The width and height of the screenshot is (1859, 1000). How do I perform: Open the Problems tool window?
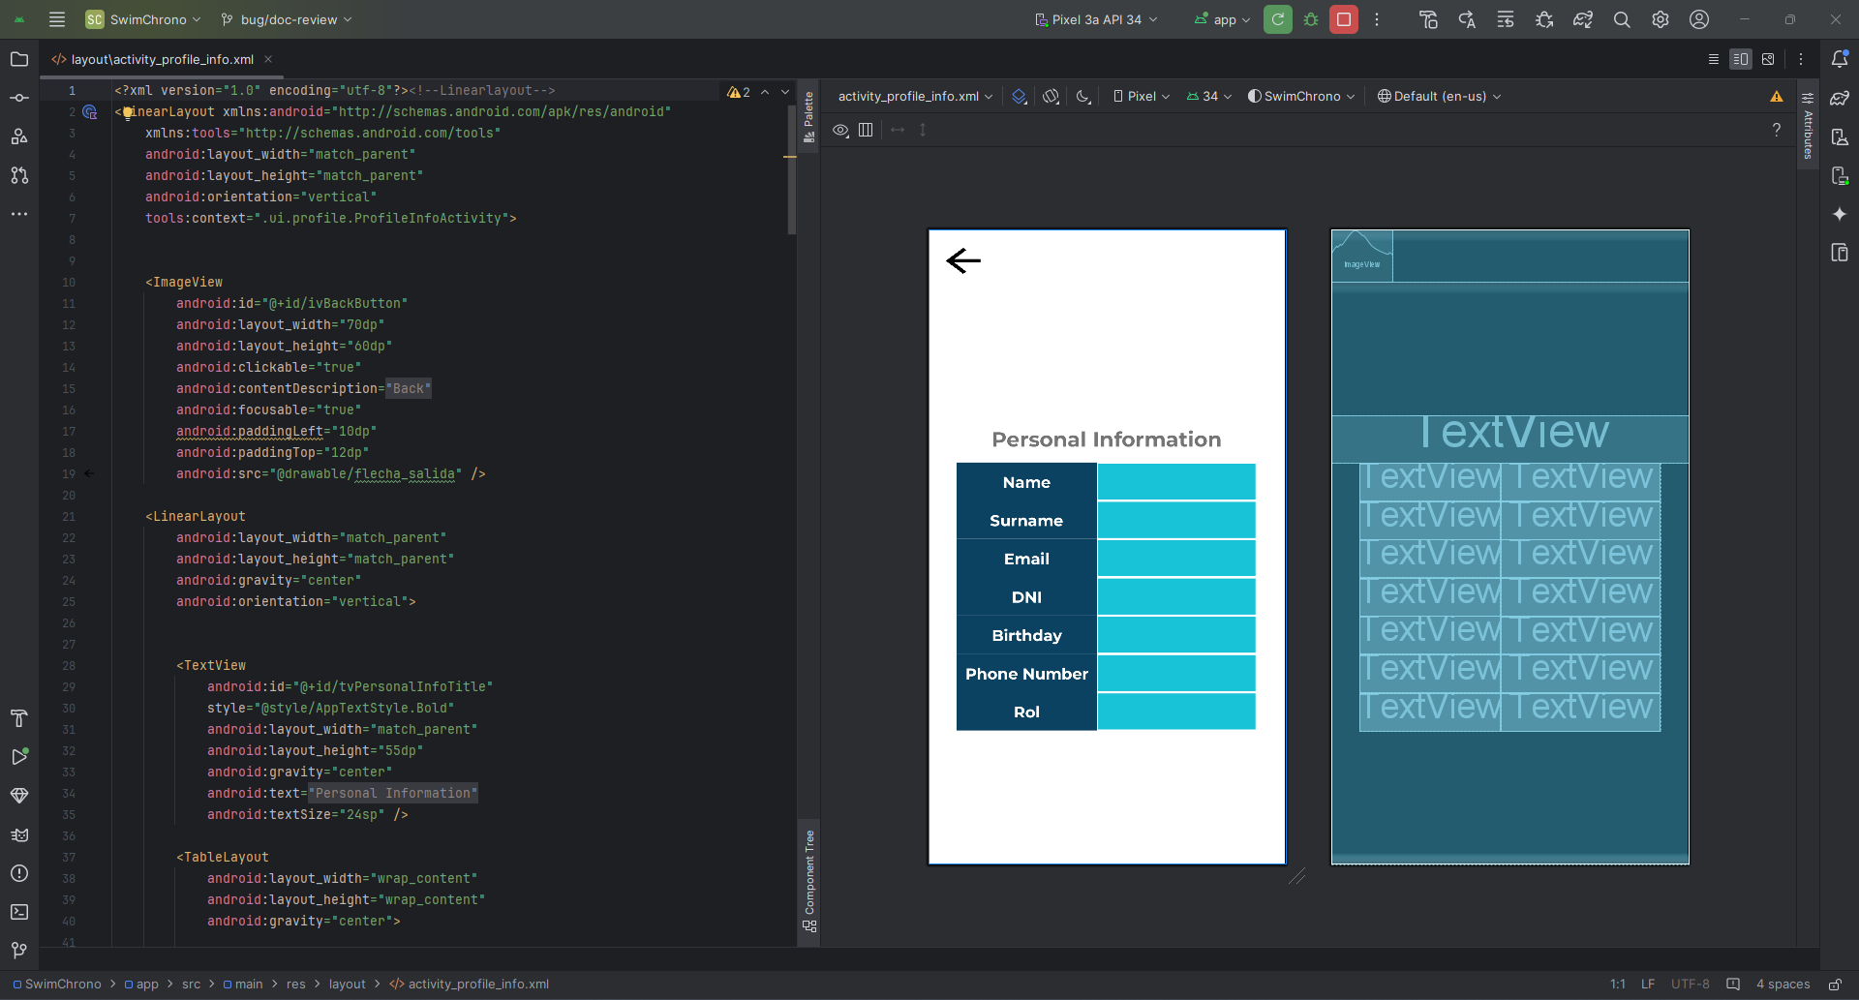19,873
